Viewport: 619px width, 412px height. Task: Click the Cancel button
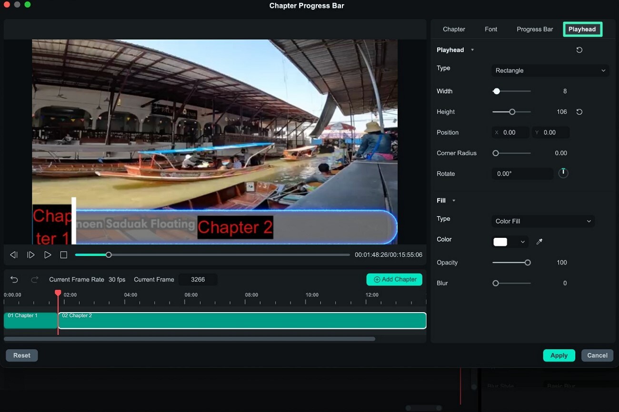click(x=597, y=355)
